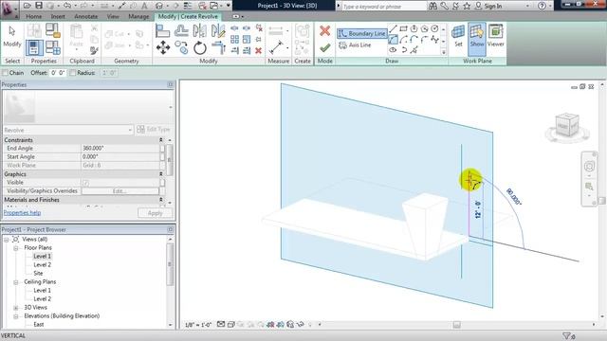This screenshot has height=341, width=607.
Task: Open the Annotate ribbon tab
Action: 86,17
